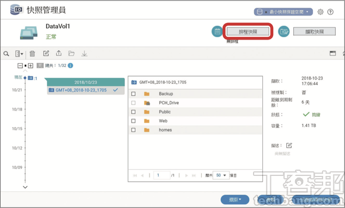
Task: Click the download arrow toolbar icon
Action: [x=85, y=53]
